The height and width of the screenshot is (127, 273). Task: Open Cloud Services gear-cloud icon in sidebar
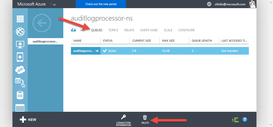coord(20,70)
